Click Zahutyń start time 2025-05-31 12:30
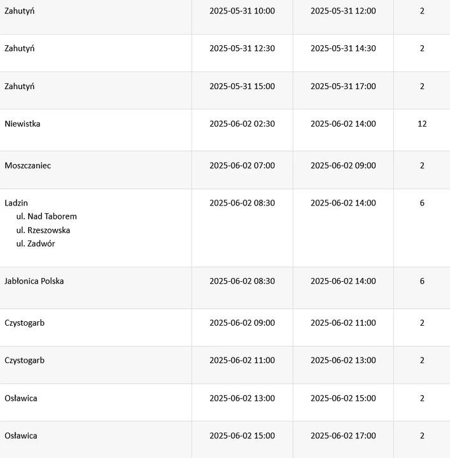Image resolution: width=450 pixels, height=458 pixels. [x=243, y=48]
